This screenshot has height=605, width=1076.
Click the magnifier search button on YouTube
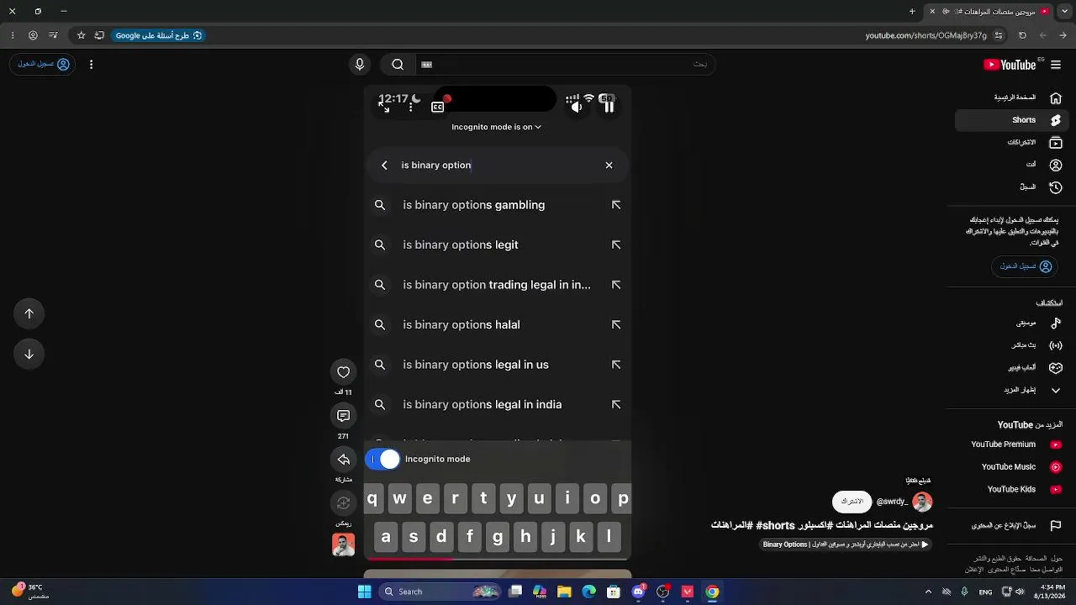point(398,65)
